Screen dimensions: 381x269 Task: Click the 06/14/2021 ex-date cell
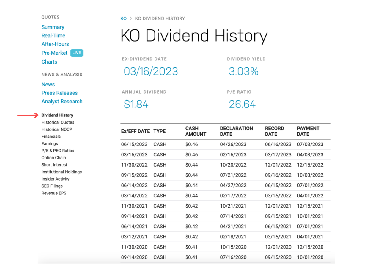[x=134, y=227]
